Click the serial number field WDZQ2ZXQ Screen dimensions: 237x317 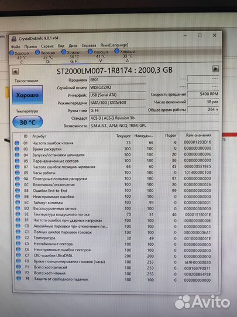pyautogui.click(x=117, y=87)
